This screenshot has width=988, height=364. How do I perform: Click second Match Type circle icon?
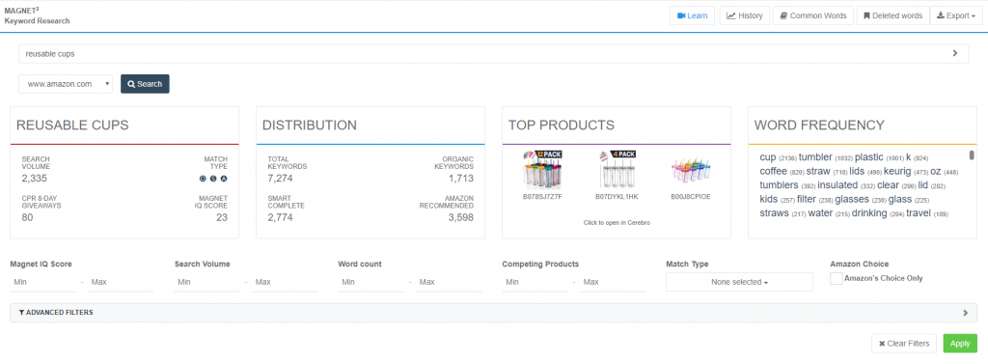coord(213,179)
